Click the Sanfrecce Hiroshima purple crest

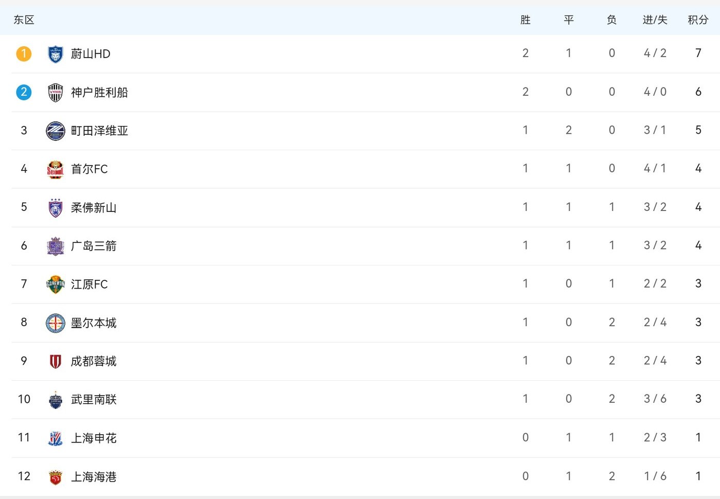click(x=55, y=246)
